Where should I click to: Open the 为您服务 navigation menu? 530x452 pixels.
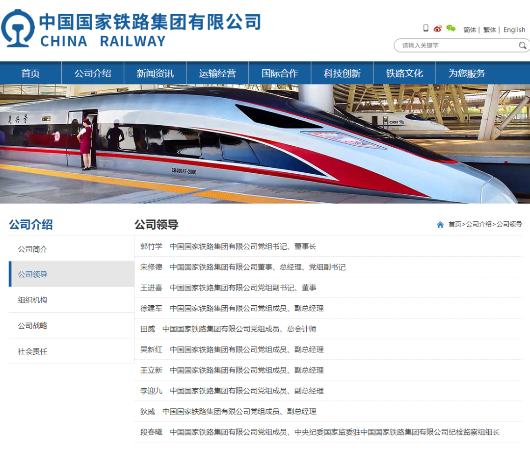(x=467, y=73)
